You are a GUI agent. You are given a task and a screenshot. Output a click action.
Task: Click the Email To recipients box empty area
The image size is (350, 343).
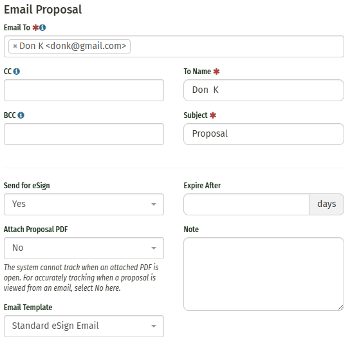click(237, 46)
